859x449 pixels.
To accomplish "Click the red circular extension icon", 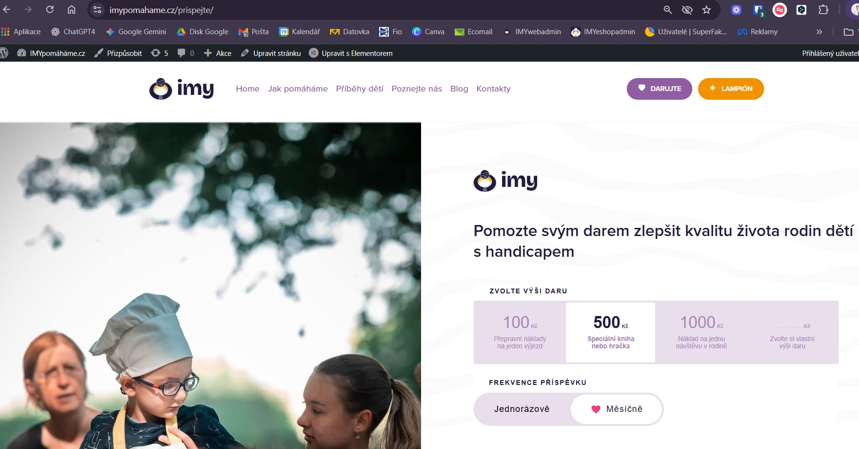I will click(780, 10).
